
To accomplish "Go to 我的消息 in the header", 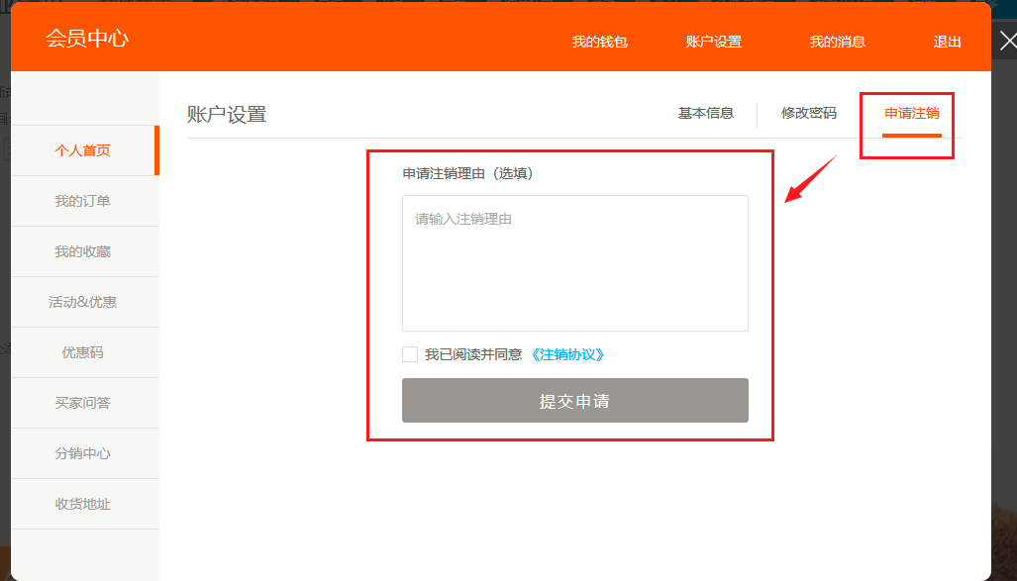I will [x=837, y=42].
